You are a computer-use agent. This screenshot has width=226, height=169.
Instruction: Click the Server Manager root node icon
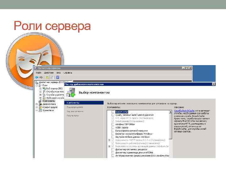(37, 82)
